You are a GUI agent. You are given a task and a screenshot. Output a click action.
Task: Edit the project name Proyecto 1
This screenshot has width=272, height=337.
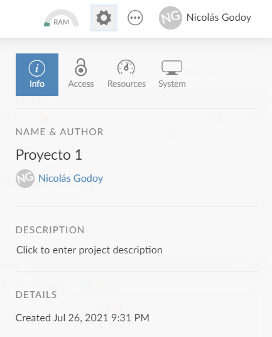(49, 155)
